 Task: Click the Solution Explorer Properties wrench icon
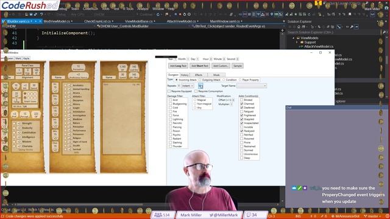click(x=352, y=27)
